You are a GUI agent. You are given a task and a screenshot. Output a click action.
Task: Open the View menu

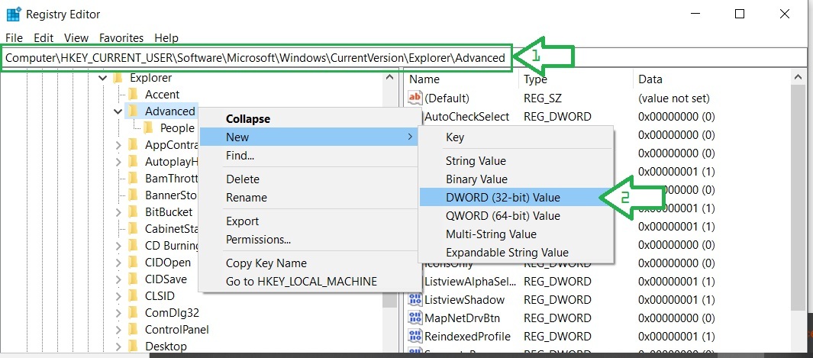coord(76,38)
